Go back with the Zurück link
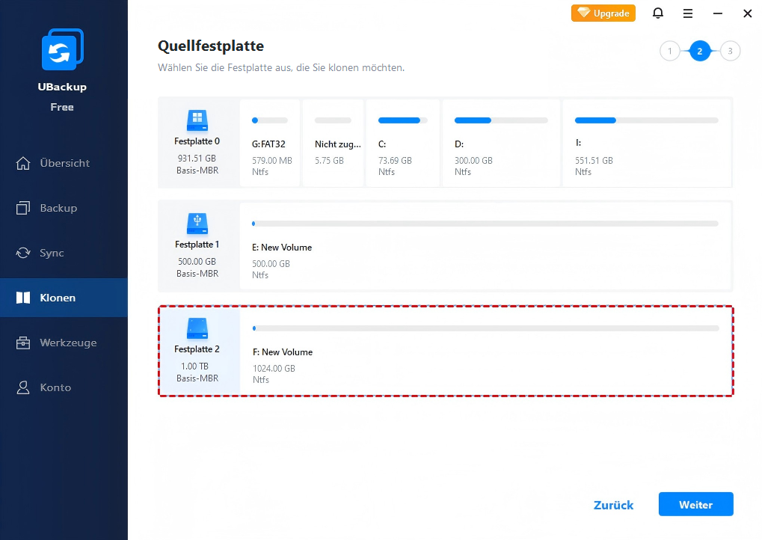 tap(613, 505)
